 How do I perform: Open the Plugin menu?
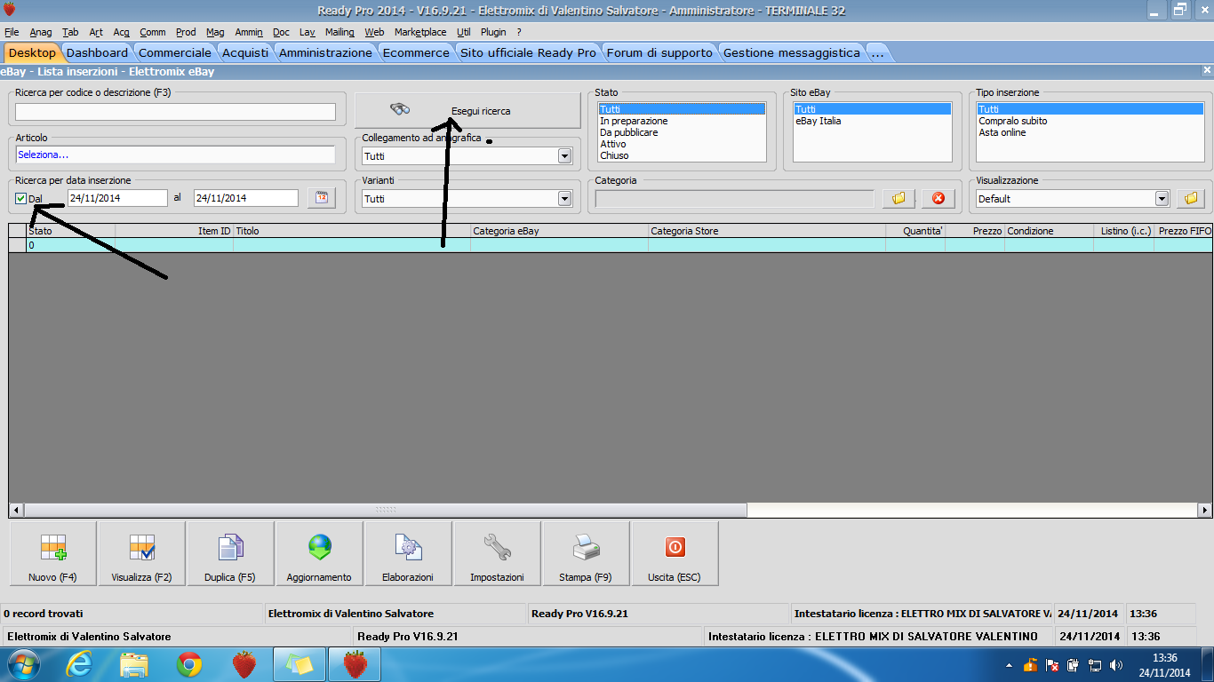[493, 32]
